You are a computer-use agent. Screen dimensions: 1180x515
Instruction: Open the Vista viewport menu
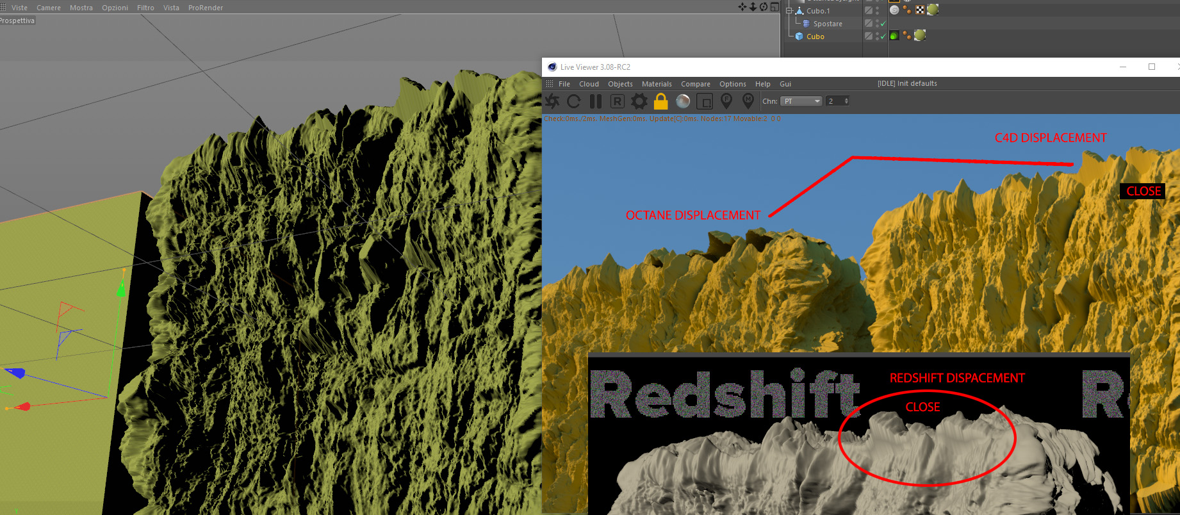pyautogui.click(x=171, y=8)
